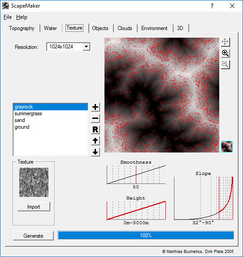Open the File menu
The image size is (243, 257).
click(8, 17)
